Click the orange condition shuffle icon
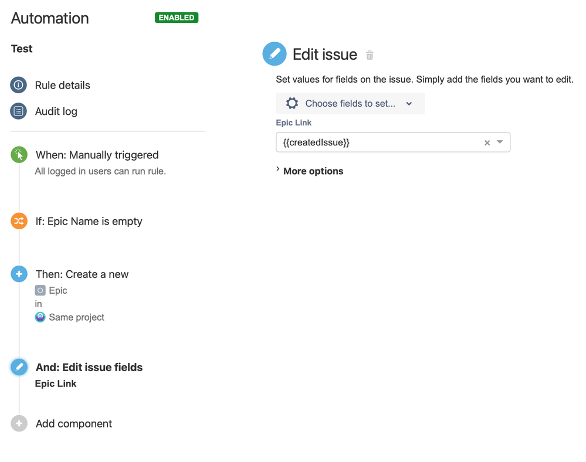This screenshot has height=462, width=586. click(19, 221)
